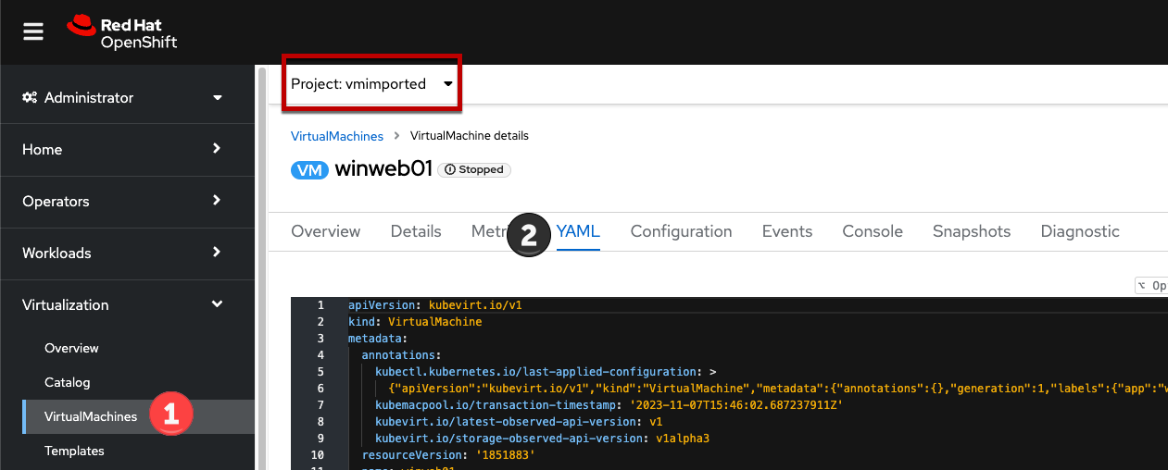
Task: Click the winweb01 VM title
Action: pyautogui.click(x=383, y=169)
